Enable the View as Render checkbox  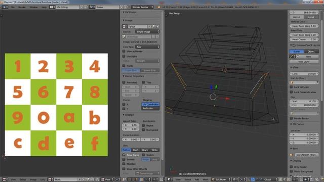tap(124, 51)
